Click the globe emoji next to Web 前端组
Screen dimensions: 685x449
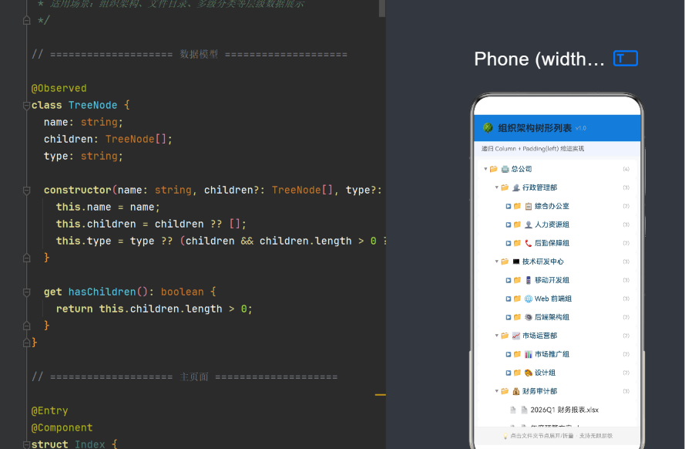pos(528,299)
